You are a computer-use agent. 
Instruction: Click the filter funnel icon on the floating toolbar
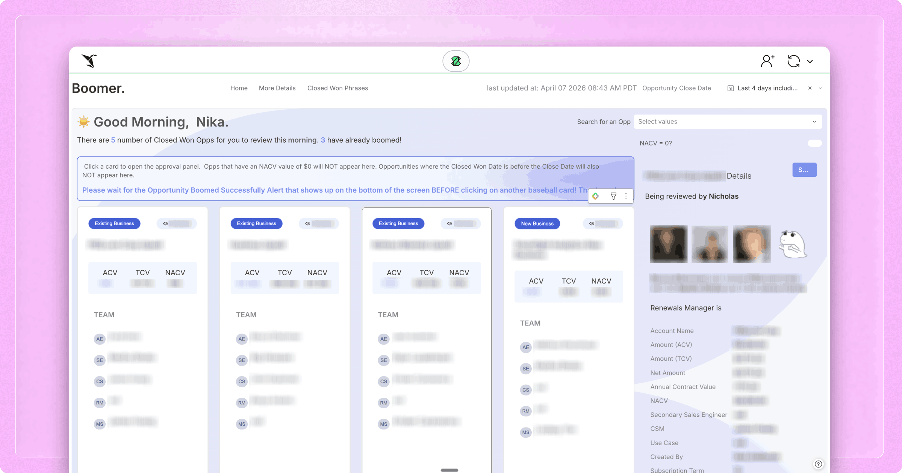tap(613, 196)
